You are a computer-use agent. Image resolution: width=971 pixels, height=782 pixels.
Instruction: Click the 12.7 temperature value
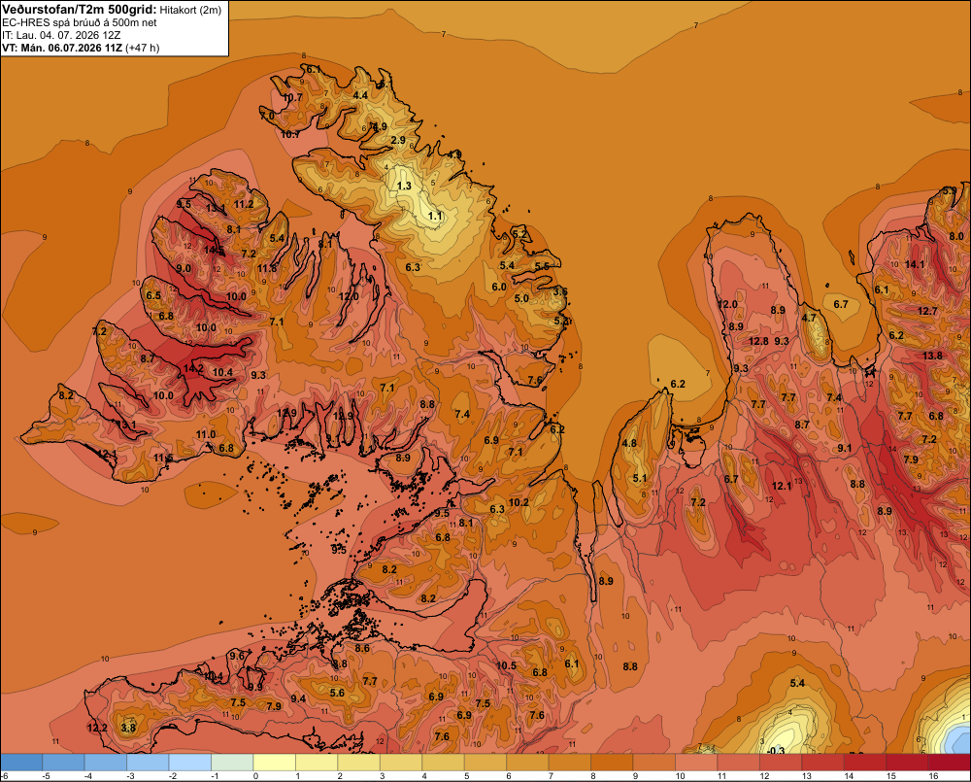coord(927,311)
